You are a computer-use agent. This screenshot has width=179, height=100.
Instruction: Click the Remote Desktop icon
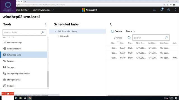4,42
